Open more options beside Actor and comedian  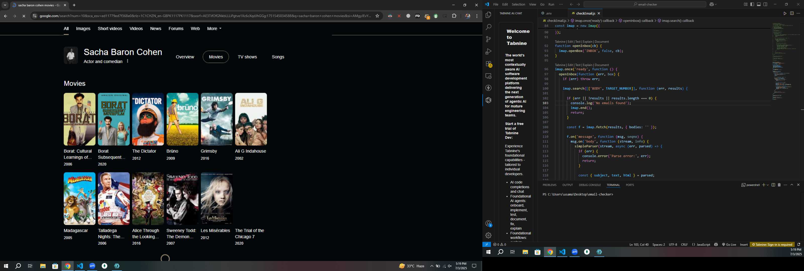coord(128,61)
